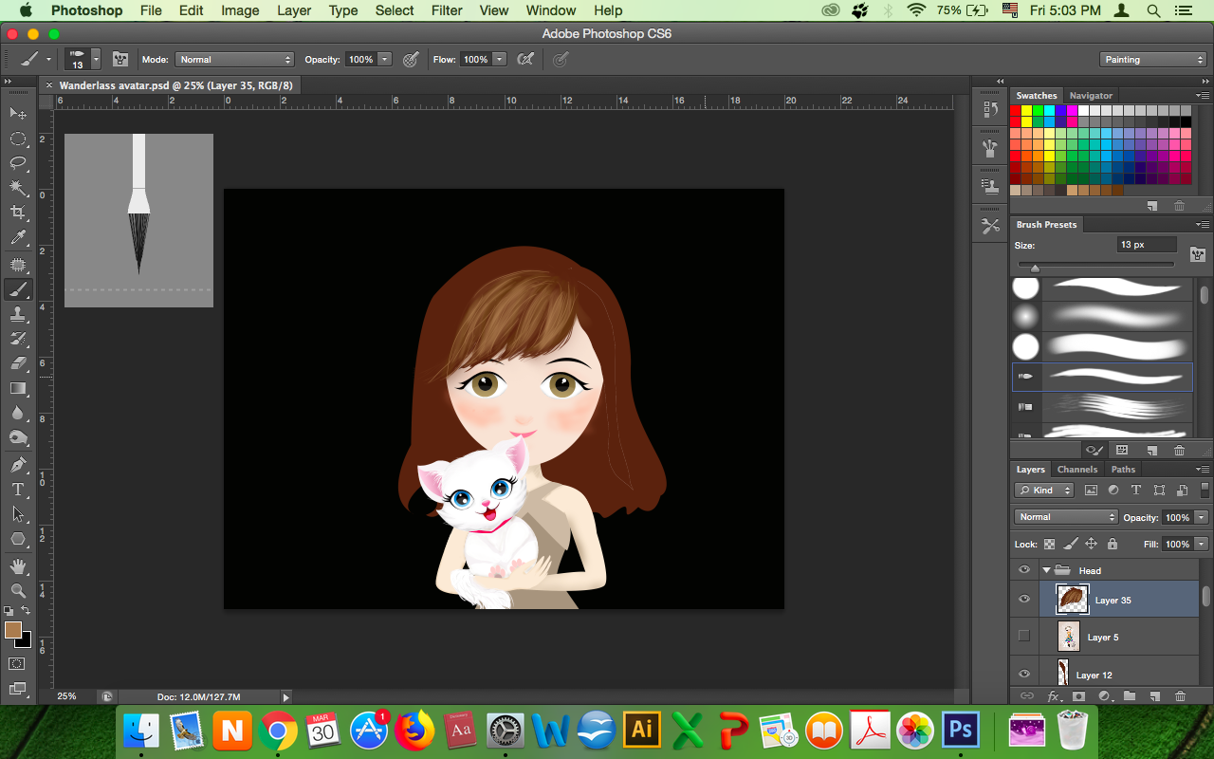Select the Crop tool
The height and width of the screenshot is (759, 1214).
click(x=18, y=213)
